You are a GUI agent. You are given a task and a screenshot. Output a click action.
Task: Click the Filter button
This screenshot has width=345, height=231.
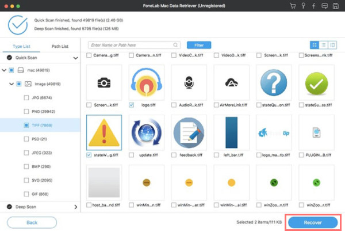click(x=199, y=45)
